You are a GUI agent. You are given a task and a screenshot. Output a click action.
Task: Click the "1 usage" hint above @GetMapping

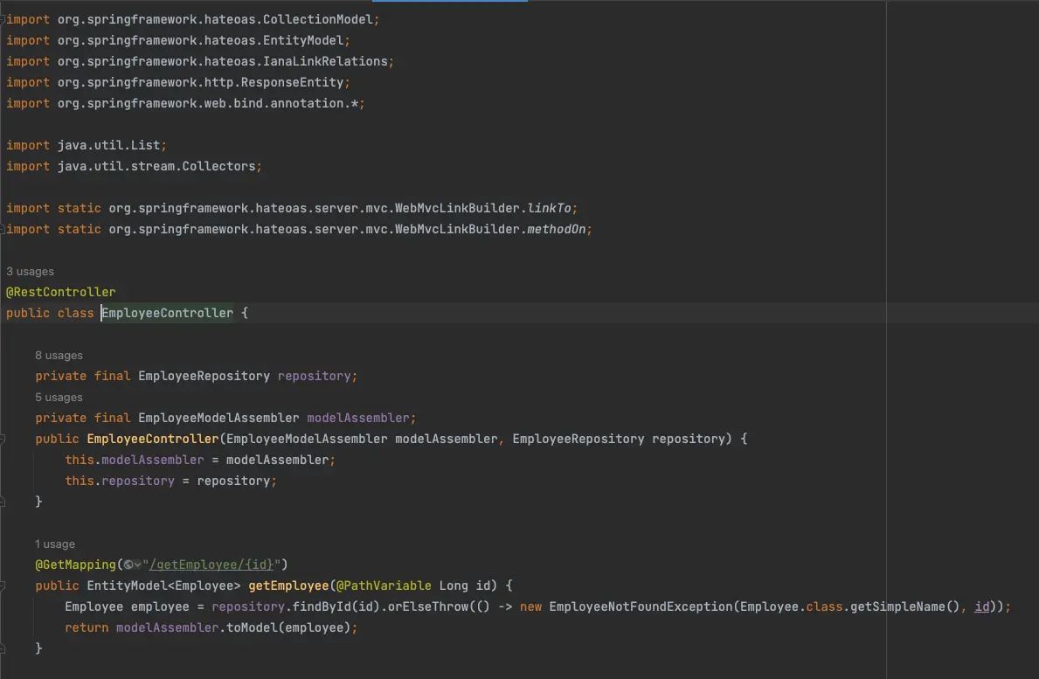pyautogui.click(x=55, y=544)
